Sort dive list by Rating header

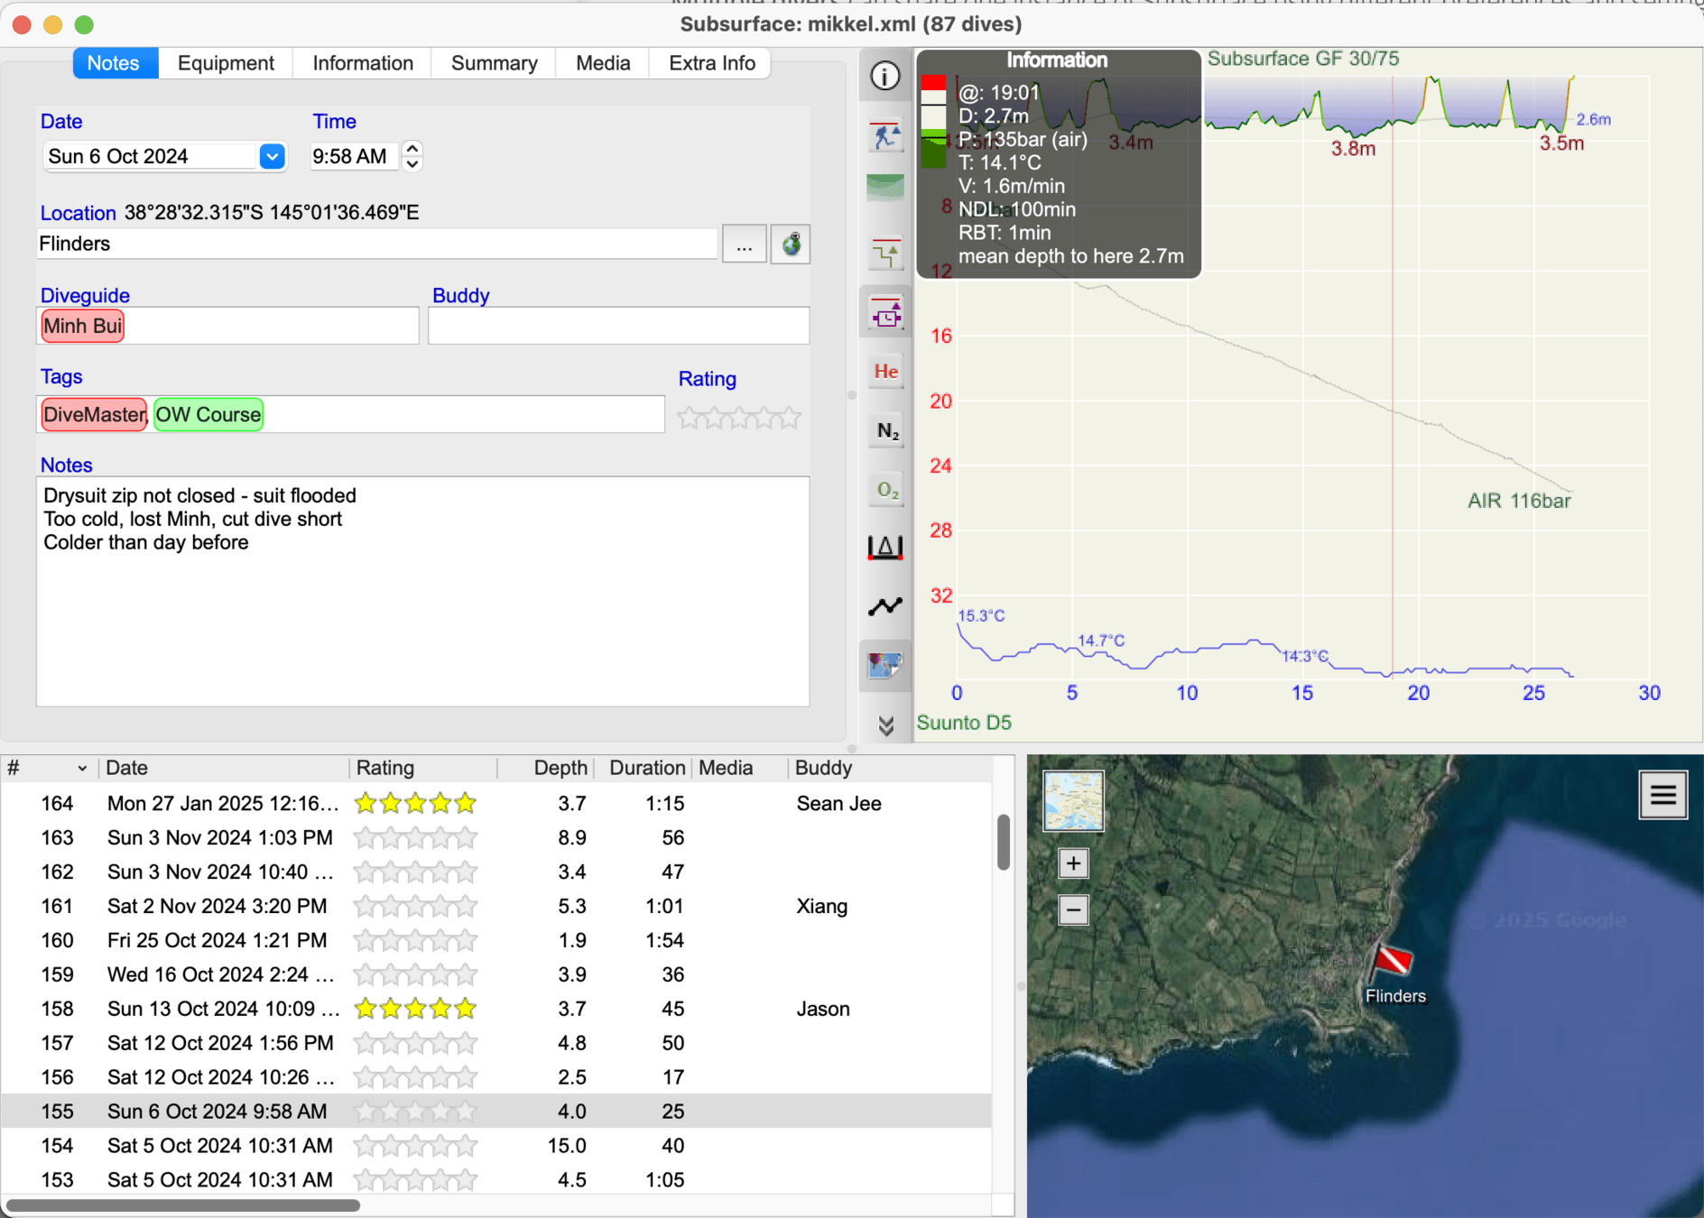(422, 768)
